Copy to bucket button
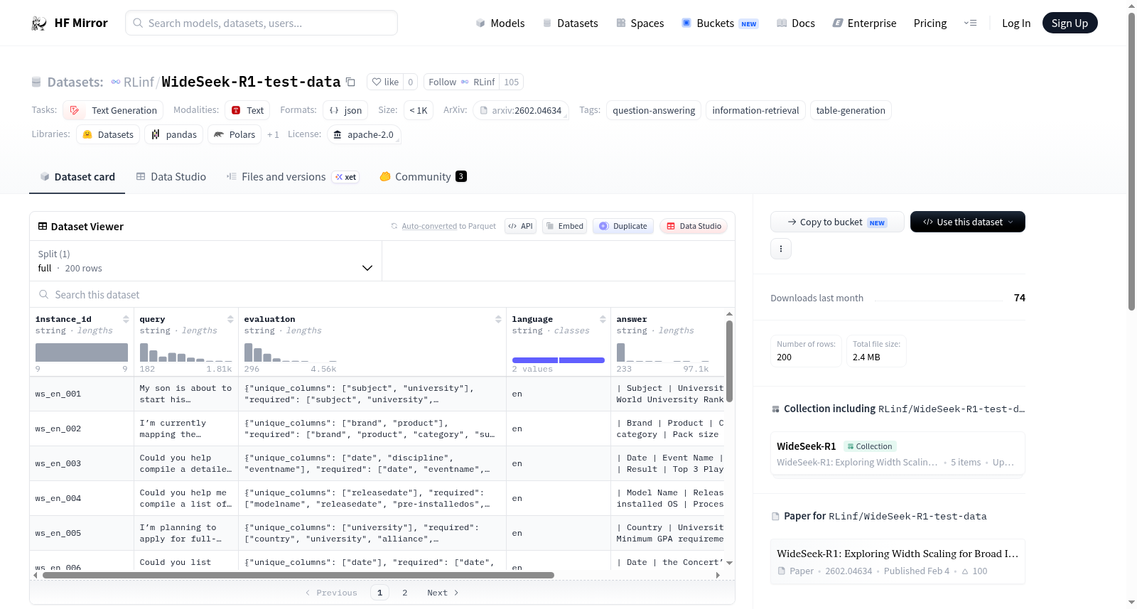This screenshot has width=1137, height=609. [837, 222]
